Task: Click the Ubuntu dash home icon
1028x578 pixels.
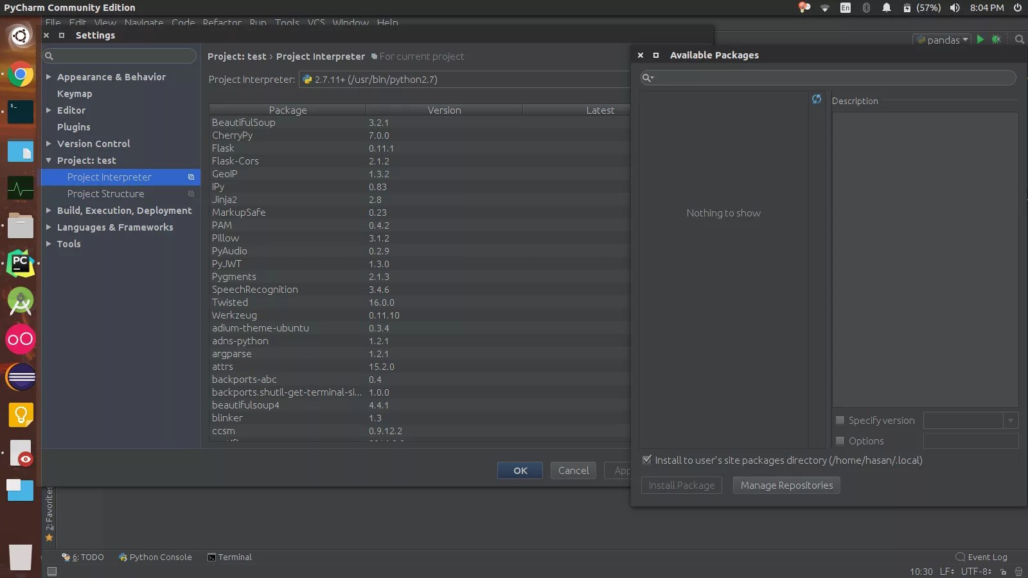Action: (21, 36)
